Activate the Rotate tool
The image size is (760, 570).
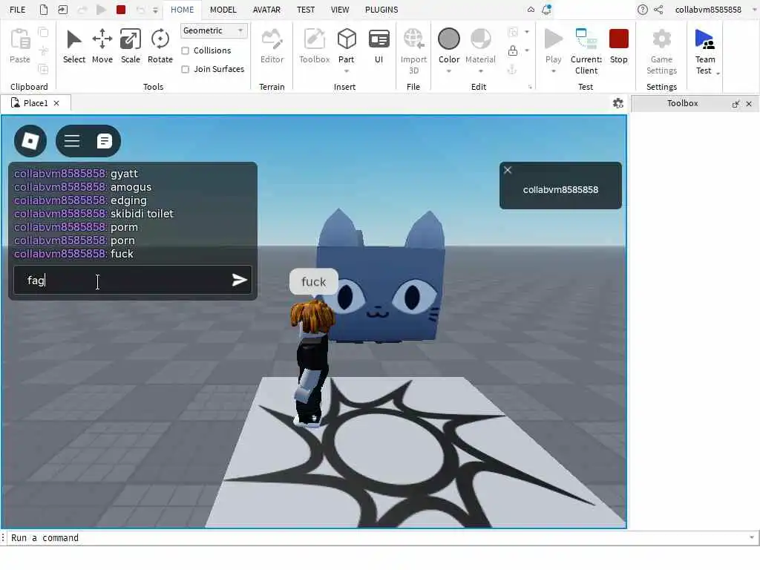pyautogui.click(x=160, y=47)
